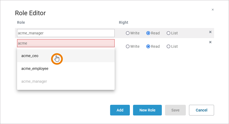Click greyed acme_manager suggestion entry

[x=34, y=81]
